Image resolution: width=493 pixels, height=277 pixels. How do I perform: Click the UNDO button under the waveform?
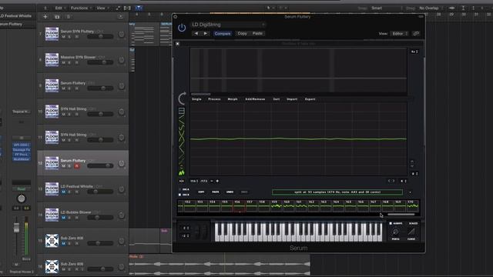tap(230, 192)
